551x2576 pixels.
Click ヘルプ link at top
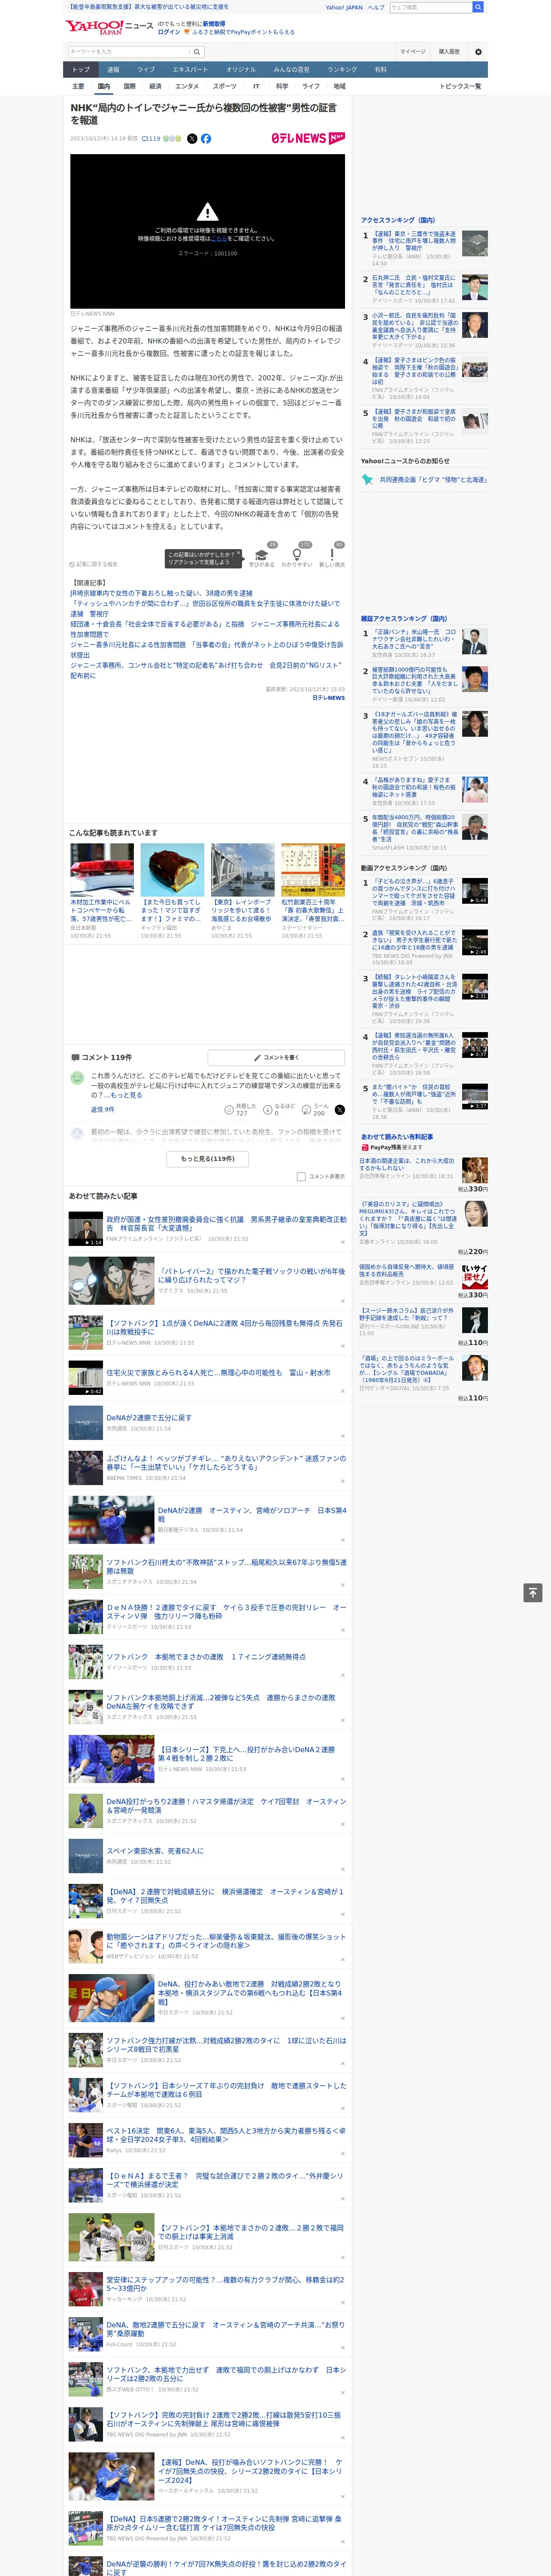[376, 7]
